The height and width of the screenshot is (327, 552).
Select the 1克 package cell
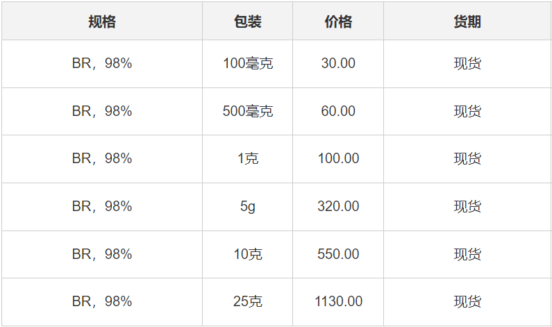pyautogui.click(x=248, y=158)
